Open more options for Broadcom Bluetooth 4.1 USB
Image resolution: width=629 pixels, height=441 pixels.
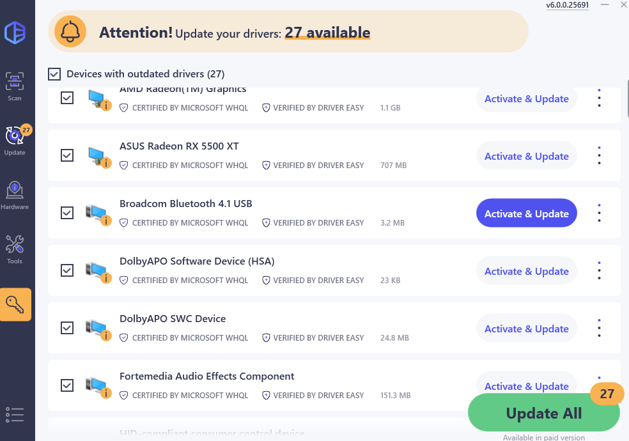599,213
